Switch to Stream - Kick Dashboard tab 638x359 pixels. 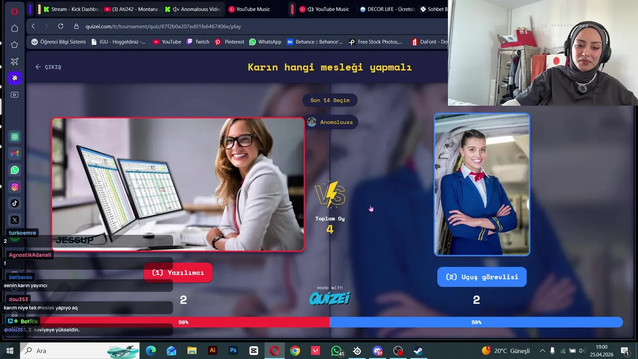[71, 9]
